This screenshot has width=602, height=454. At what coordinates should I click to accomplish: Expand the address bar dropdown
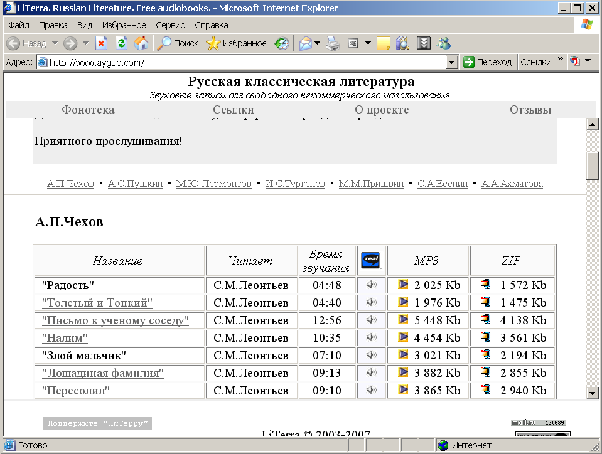[x=451, y=62]
